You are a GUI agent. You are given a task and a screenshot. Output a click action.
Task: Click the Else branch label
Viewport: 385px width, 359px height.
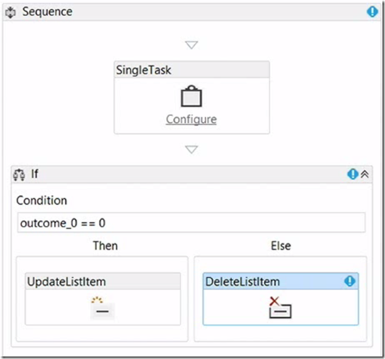(x=281, y=246)
